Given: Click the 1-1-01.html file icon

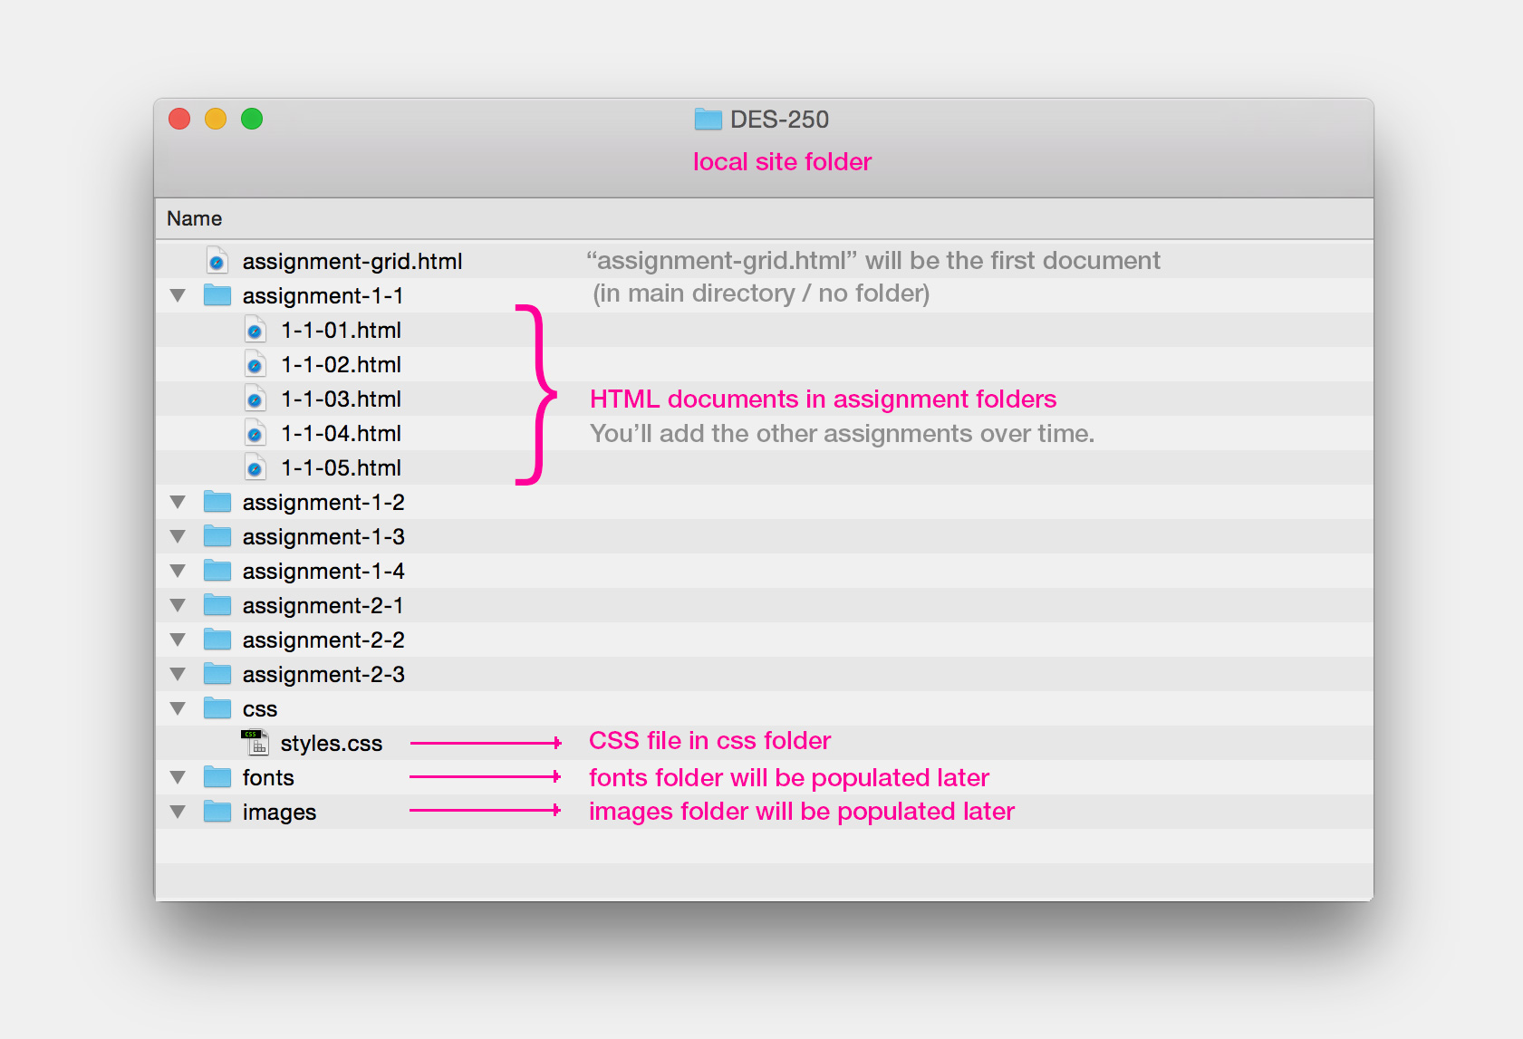Looking at the screenshot, I should [x=255, y=330].
